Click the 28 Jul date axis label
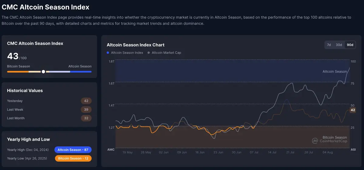The image size is (364, 170). [x=309, y=152]
